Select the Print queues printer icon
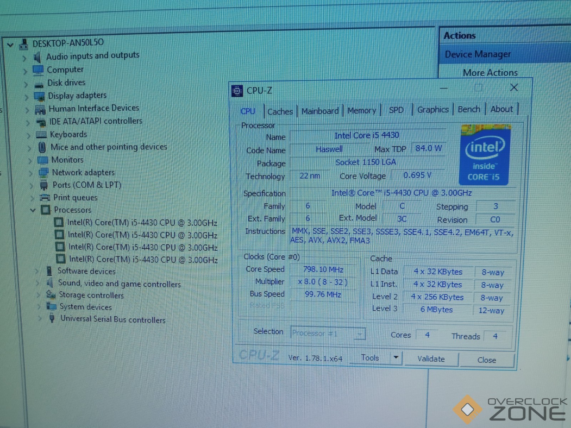 (x=45, y=198)
